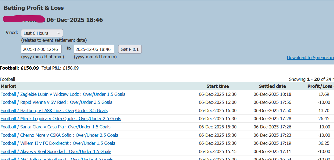Open the Santa Clara v Casa Pia market
This screenshot has height=160, width=334.
pyautogui.click(x=55, y=127)
